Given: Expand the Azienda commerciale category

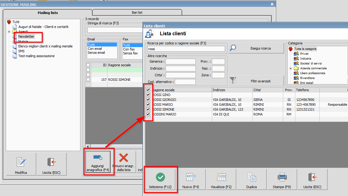Looking at the screenshot, I should pyautogui.click(x=290, y=68).
